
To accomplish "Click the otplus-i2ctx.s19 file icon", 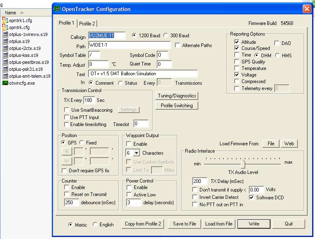I will click(5, 48).
